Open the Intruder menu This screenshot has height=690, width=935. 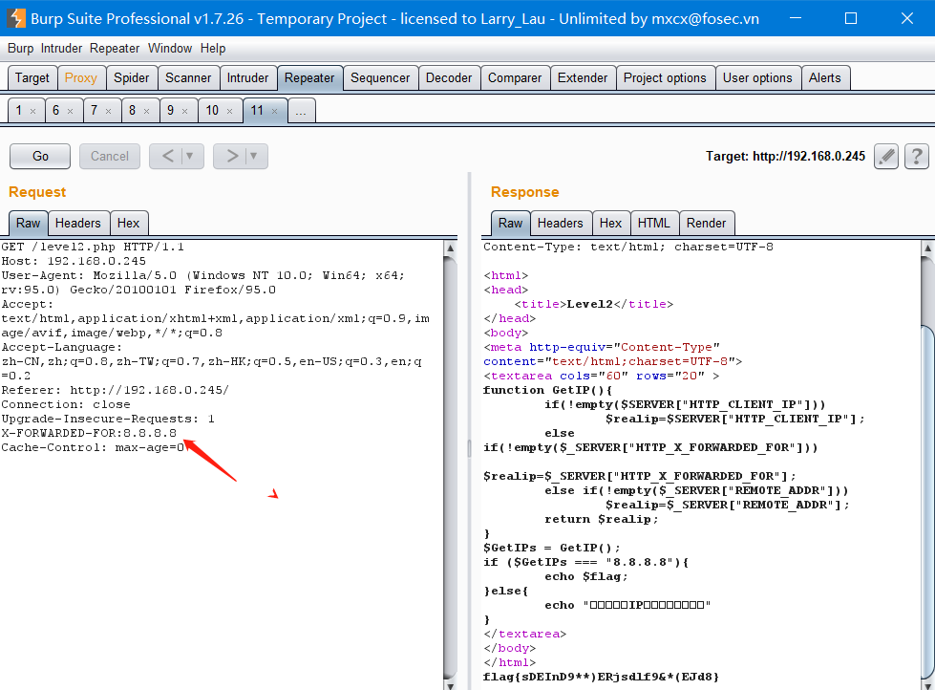tap(61, 49)
